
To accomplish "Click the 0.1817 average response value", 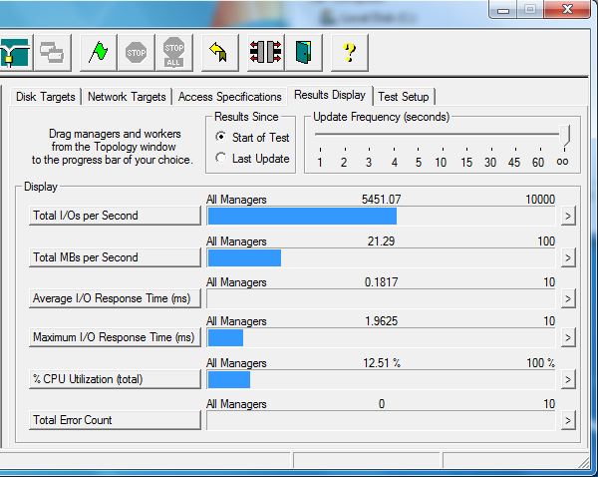I will [x=381, y=282].
